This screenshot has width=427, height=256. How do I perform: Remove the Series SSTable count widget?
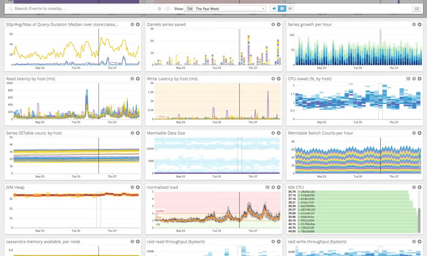pyautogui.click(x=138, y=133)
